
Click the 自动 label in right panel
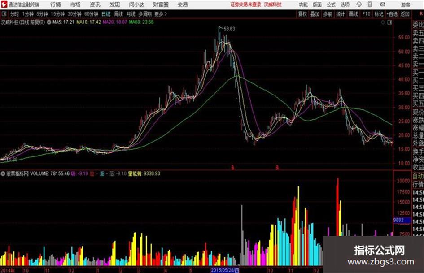418,177
